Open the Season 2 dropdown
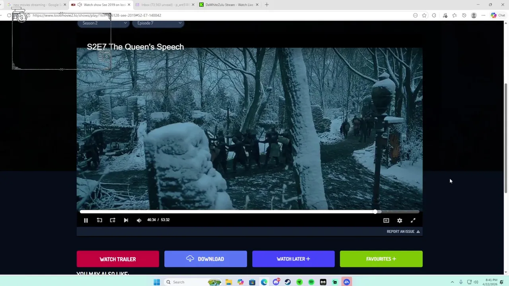 pyautogui.click(x=104, y=23)
